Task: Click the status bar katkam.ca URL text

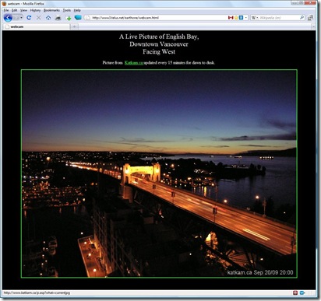Action: click(37, 292)
